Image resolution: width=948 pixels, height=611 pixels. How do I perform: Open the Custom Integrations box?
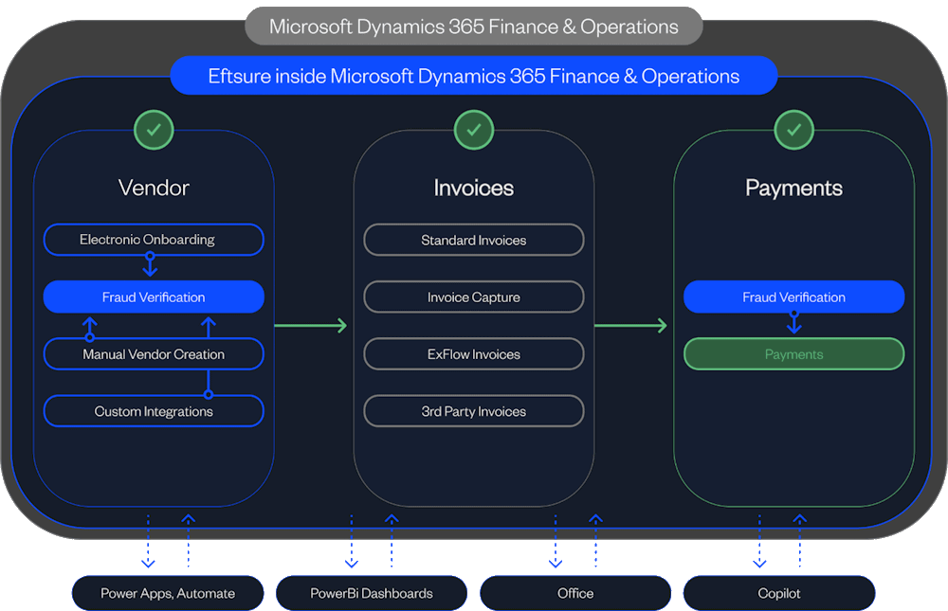point(154,411)
